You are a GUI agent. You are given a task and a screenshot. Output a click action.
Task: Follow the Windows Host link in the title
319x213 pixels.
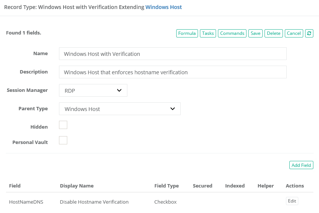(x=163, y=7)
